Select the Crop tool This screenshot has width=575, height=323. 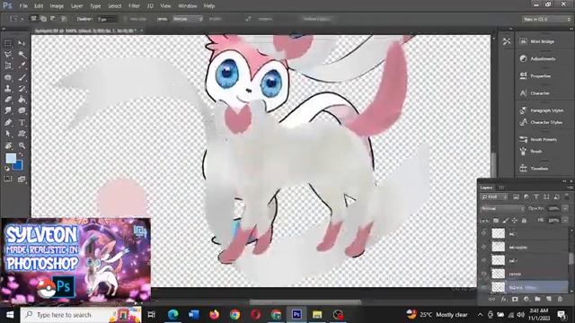point(8,65)
